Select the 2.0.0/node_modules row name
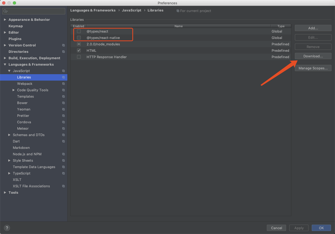 103,44
